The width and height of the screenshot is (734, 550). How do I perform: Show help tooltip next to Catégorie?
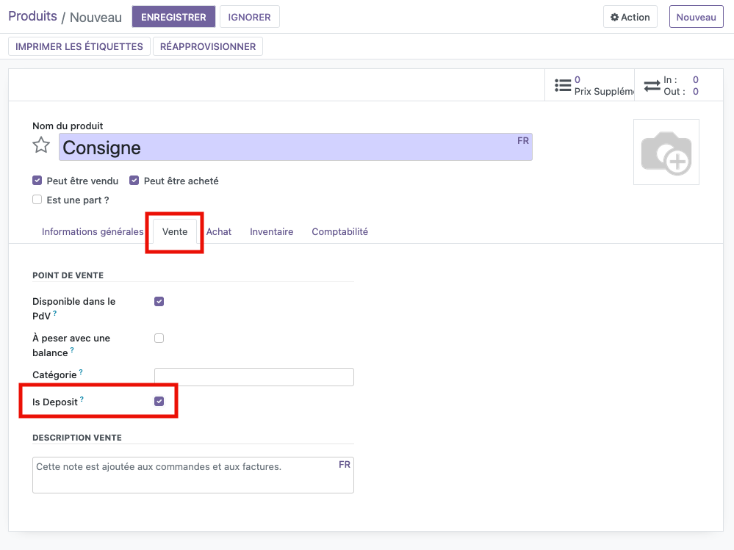(81, 372)
